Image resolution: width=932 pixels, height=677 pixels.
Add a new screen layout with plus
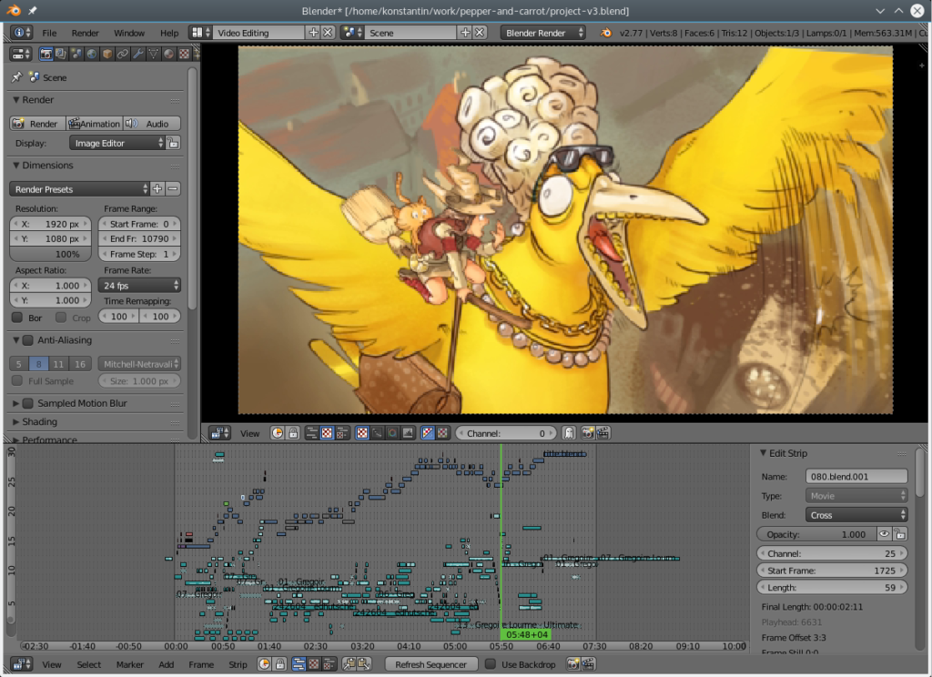pyautogui.click(x=313, y=33)
